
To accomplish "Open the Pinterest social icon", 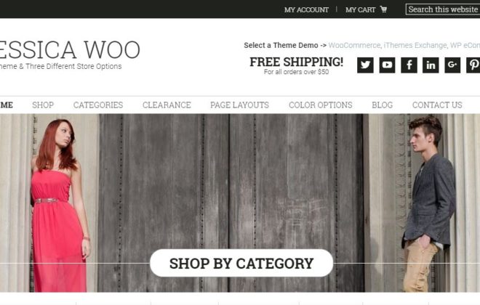I will click(x=473, y=65).
